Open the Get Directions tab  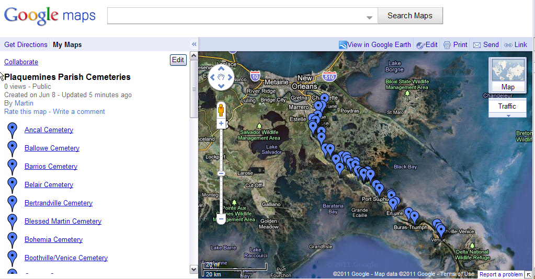pyautogui.click(x=26, y=45)
